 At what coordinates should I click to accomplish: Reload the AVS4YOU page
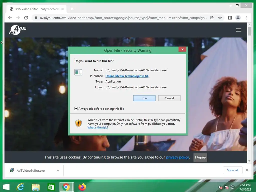tap(26, 18)
